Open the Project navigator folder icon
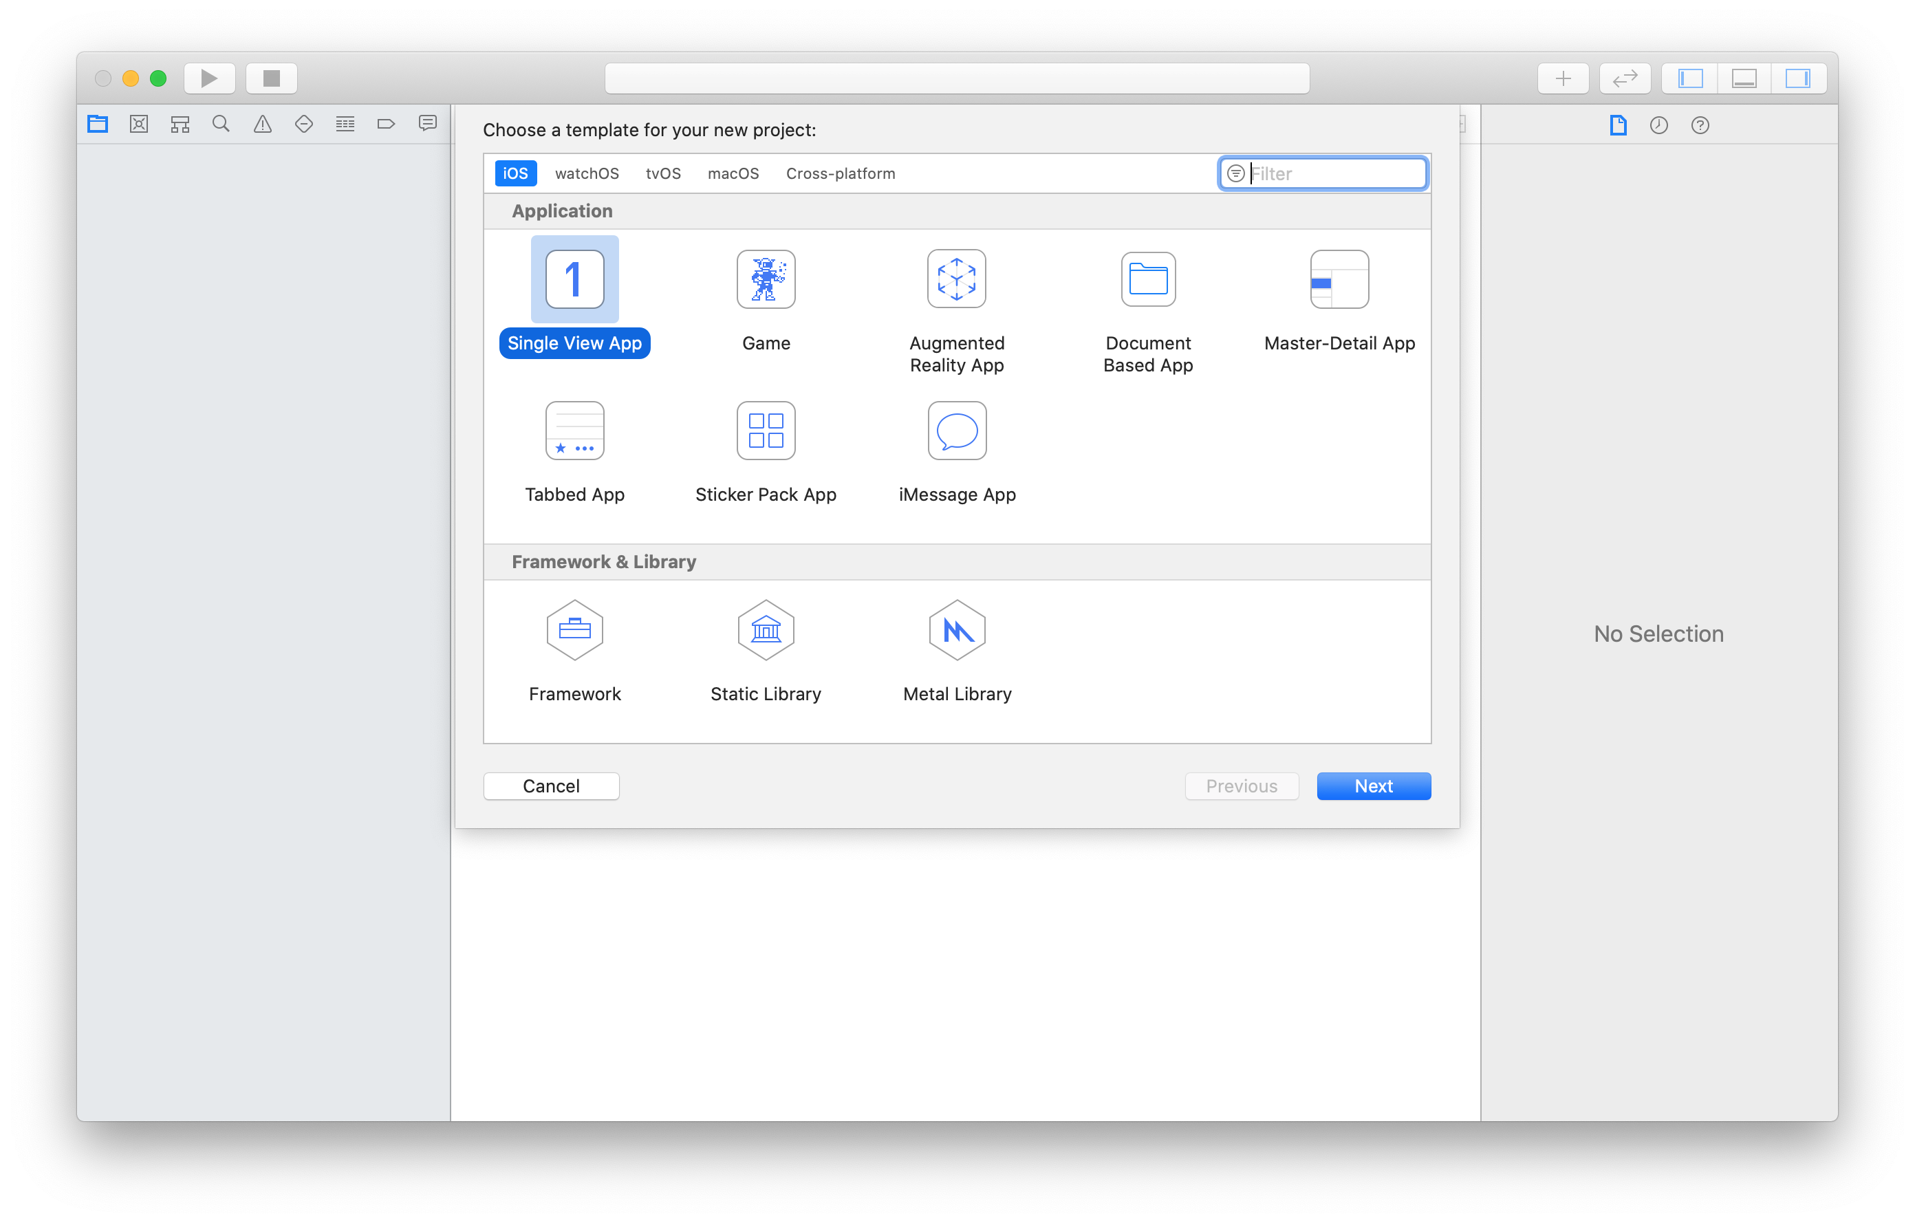Viewport: 1915px width, 1223px height. click(98, 124)
